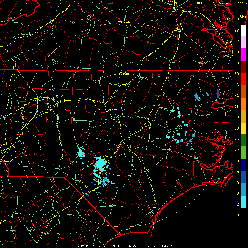Screen dimensions: 248x248
Task: Click the '10' legend value label
Action: (237, 182)
